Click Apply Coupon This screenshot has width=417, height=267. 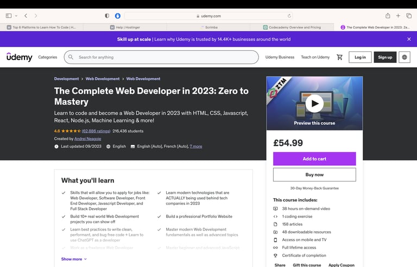tap(341, 265)
